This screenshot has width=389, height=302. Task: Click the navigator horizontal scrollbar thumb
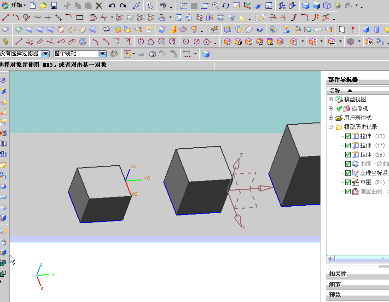click(x=362, y=259)
